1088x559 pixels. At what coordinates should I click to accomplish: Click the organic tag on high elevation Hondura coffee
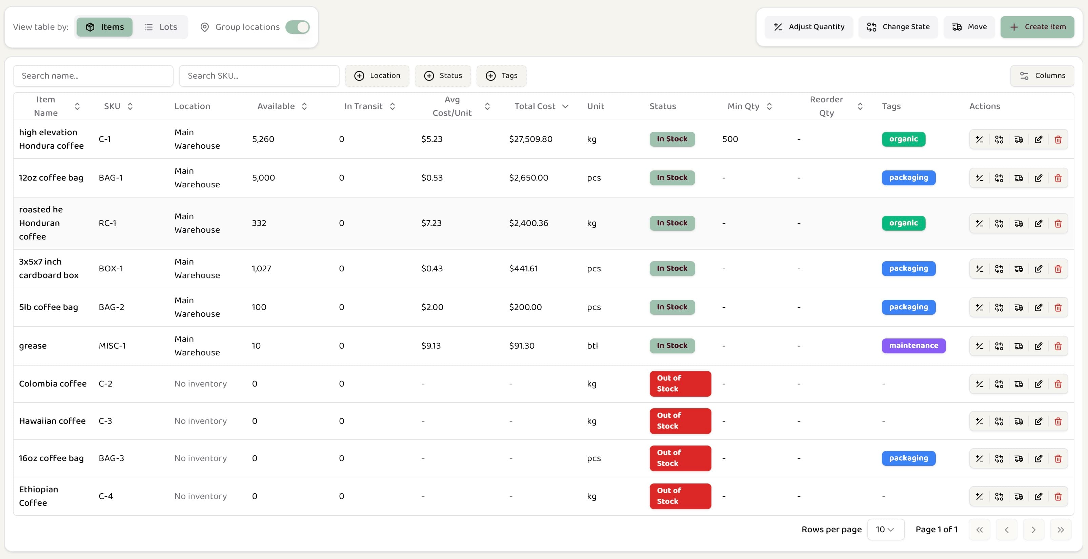click(x=903, y=139)
